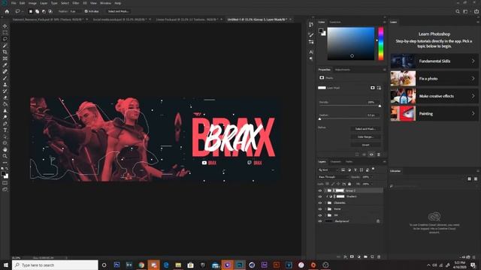Click the rainbow hue slider in Color panel
Screen dimensions: 481x270
(x=381, y=43)
